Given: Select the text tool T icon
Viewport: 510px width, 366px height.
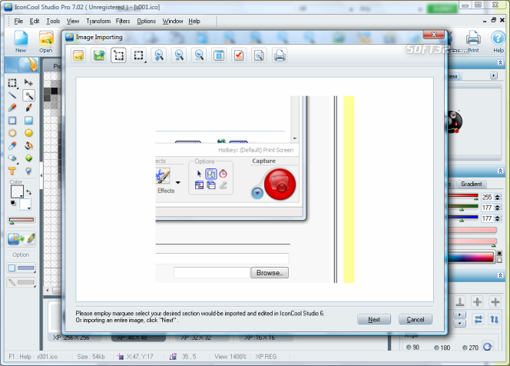Looking at the screenshot, I should [12, 171].
